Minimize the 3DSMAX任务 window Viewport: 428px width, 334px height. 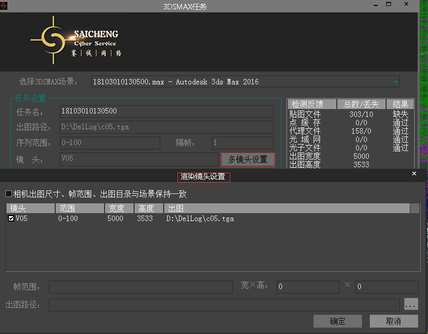tap(376, 4)
